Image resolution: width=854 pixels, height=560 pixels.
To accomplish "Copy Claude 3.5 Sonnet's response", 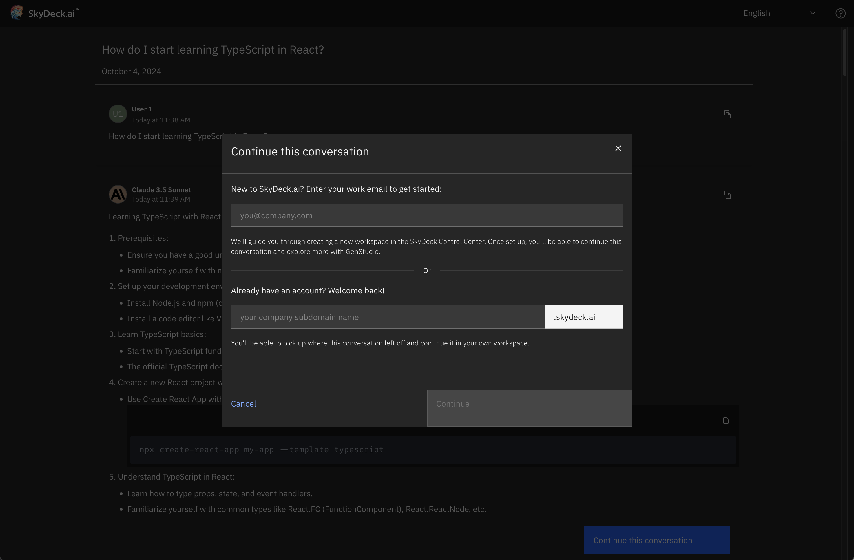I will (727, 195).
